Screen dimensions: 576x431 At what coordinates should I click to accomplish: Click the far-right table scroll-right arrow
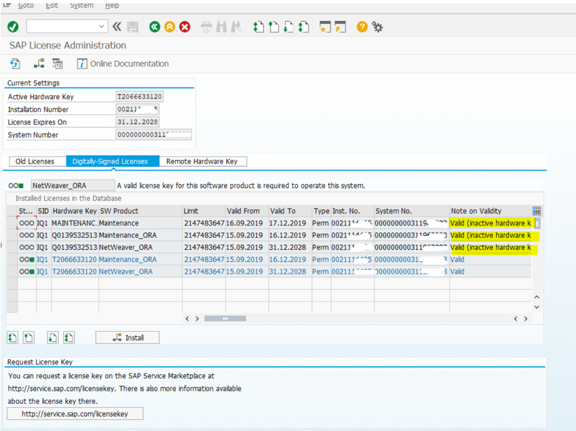pyautogui.click(x=525, y=318)
